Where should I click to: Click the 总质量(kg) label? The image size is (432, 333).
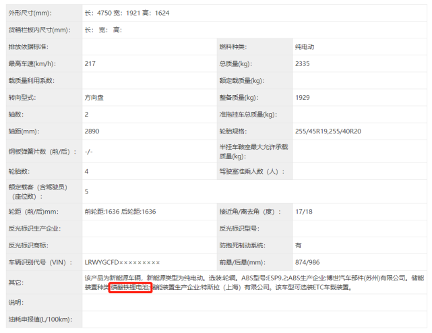236,63
